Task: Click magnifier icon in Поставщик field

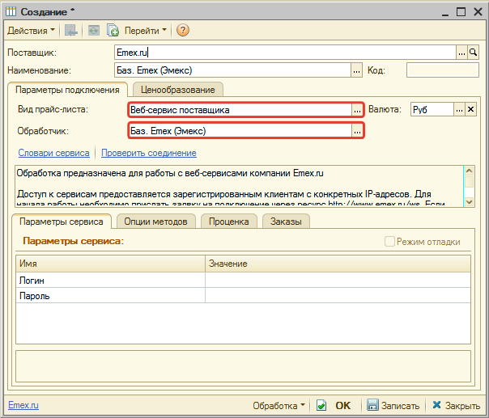Action: [473, 53]
